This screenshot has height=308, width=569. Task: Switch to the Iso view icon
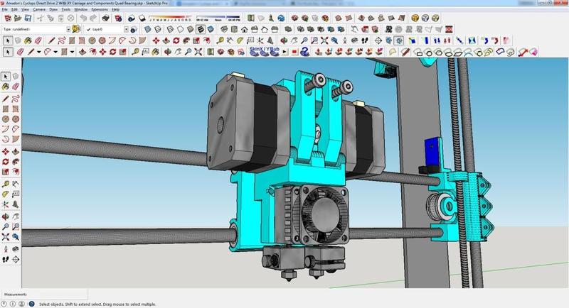tap(224, 29)
